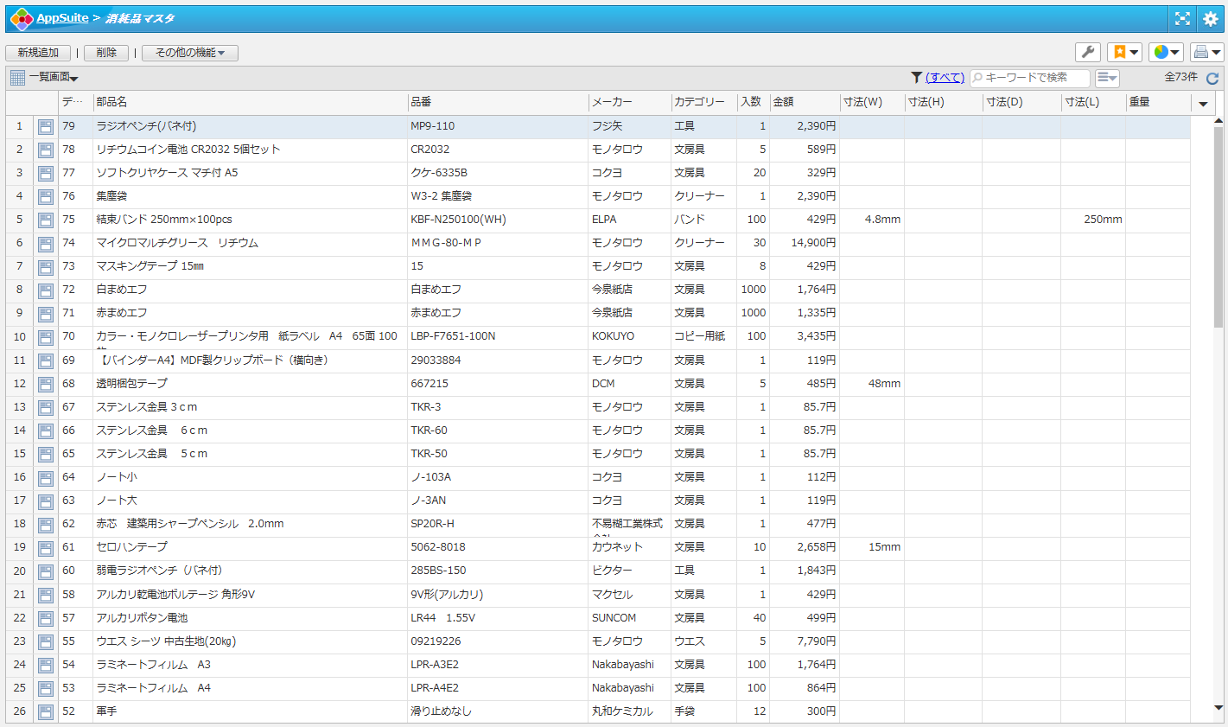Open detail icon for 結束バンド row 5
This screenshot has height=727, width=1228.
click(x=46, y=220)
